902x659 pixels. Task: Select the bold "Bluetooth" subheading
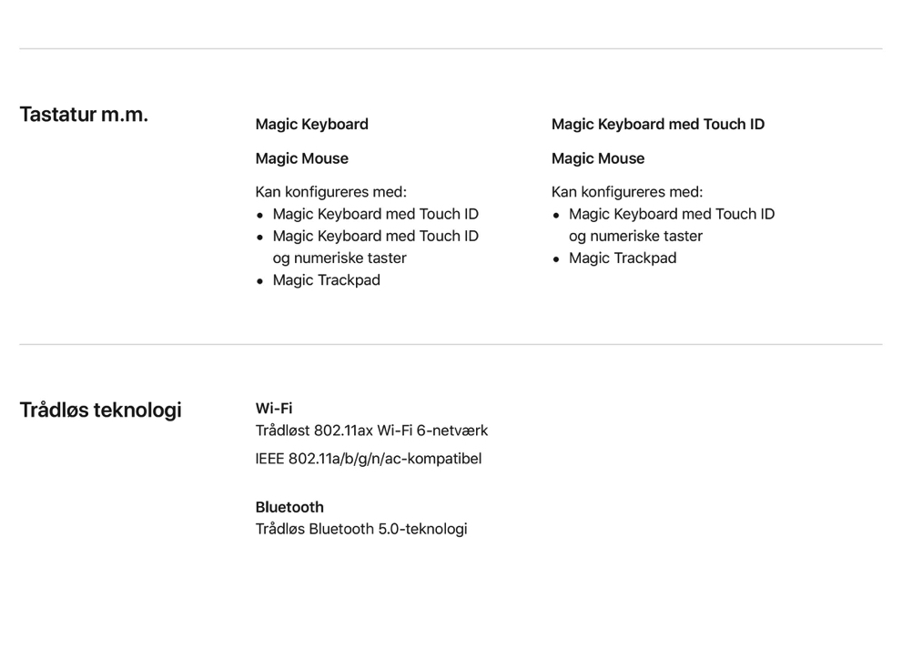click(289, 507)
